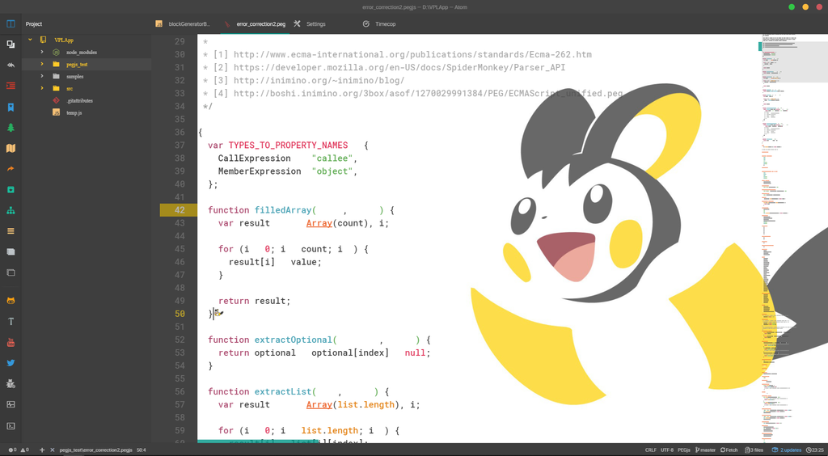Click the YouTube icon in tool bar

[11, 343]
